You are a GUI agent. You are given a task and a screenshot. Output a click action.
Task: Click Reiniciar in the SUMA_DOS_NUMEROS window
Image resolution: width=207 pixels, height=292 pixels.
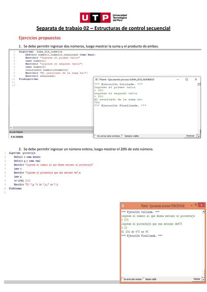pos(190,136)
